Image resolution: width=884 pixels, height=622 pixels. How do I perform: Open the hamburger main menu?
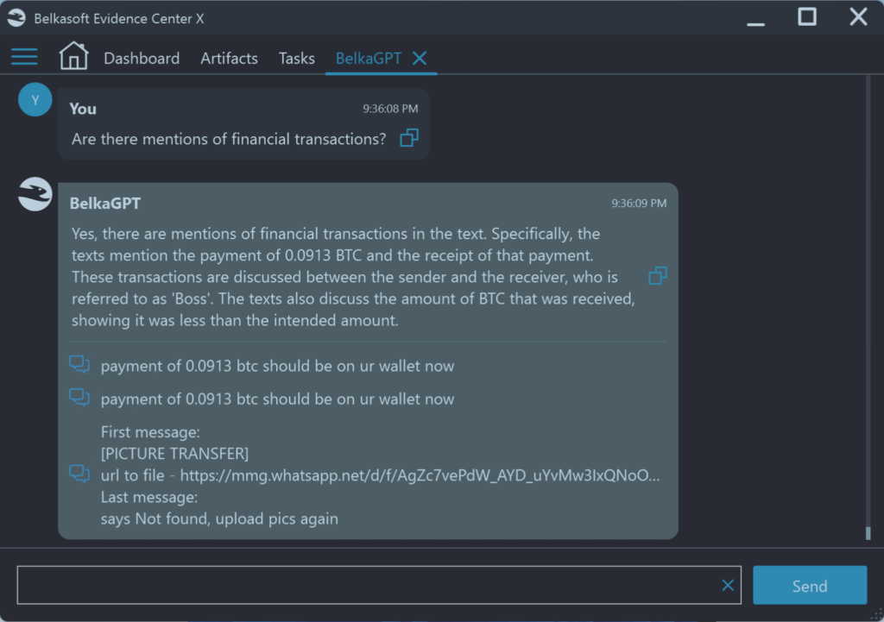coord(24,58)
